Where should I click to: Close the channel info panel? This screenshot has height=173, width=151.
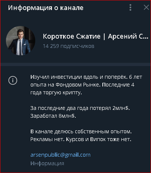(x=146, y=7)
